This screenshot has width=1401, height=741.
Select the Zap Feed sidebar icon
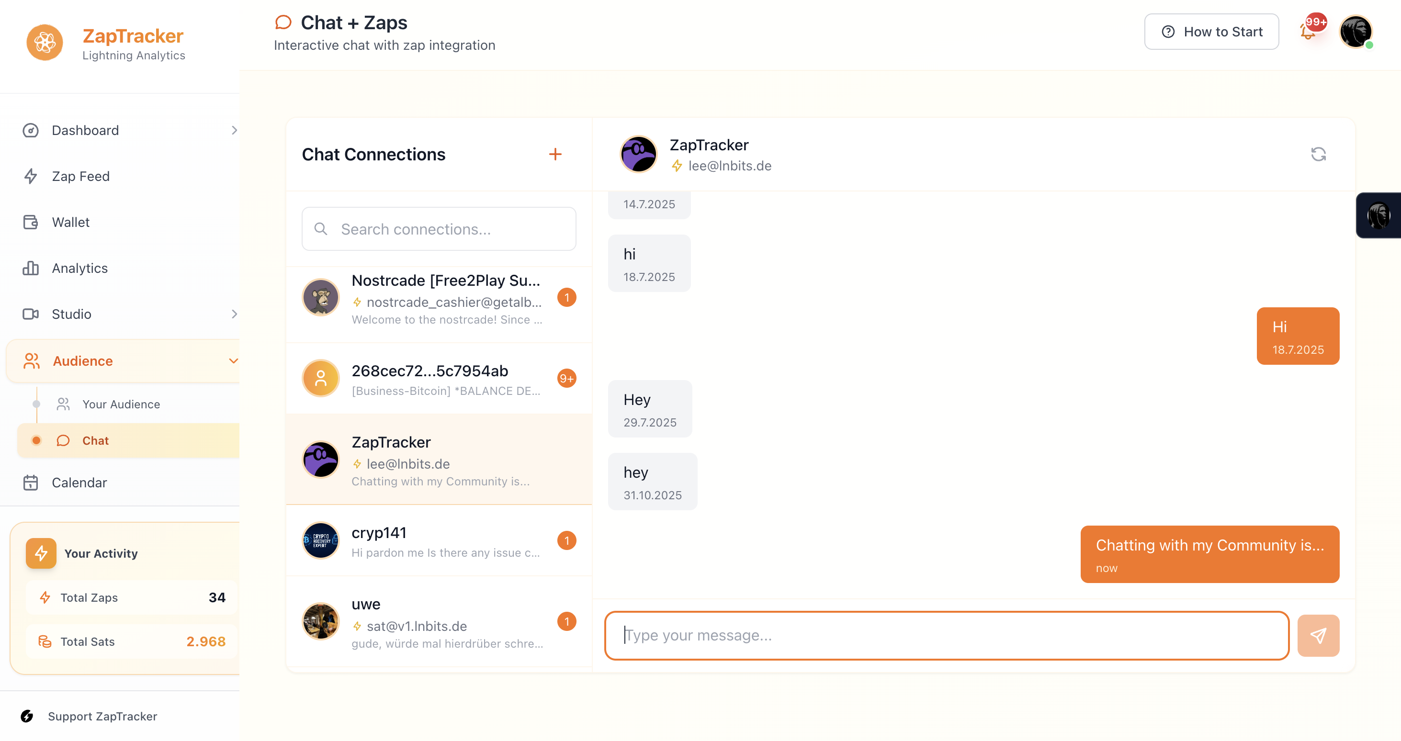click(31, 176)
